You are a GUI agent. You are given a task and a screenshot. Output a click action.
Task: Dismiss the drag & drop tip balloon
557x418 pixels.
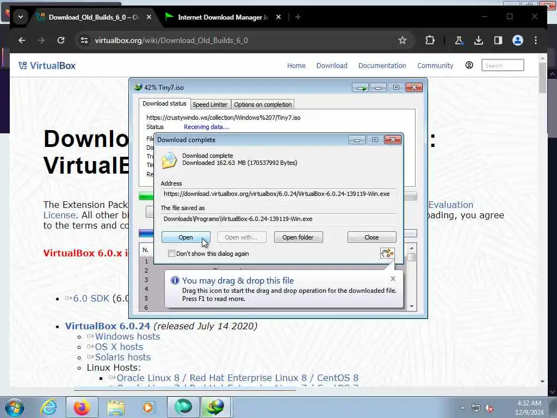pos(393,279)
